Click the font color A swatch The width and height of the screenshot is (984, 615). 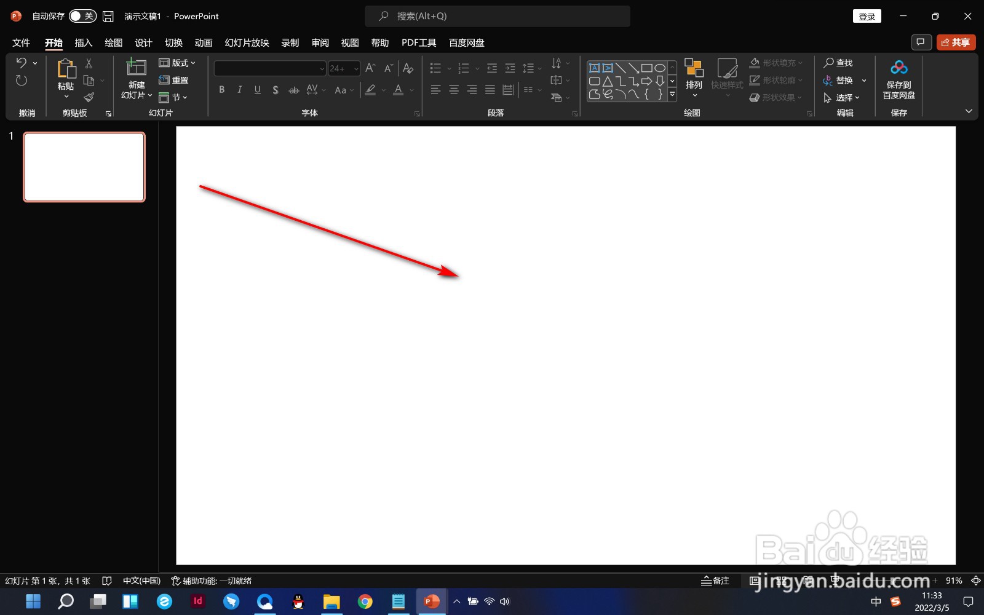399,90
